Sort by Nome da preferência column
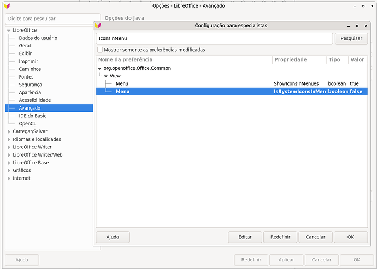 184,60
